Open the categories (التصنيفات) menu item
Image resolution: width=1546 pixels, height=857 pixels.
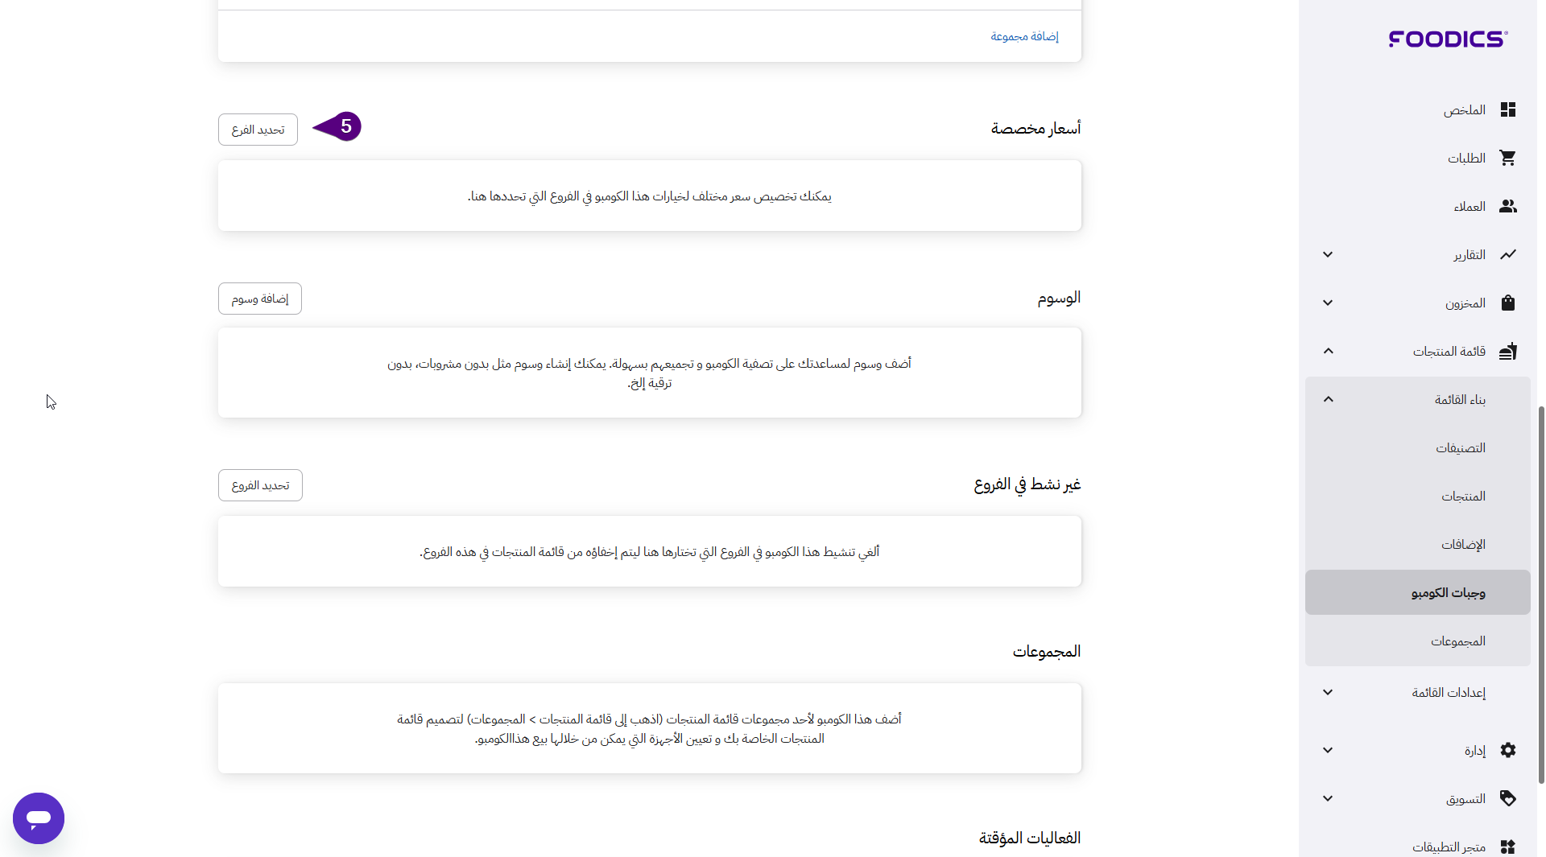1460,447
